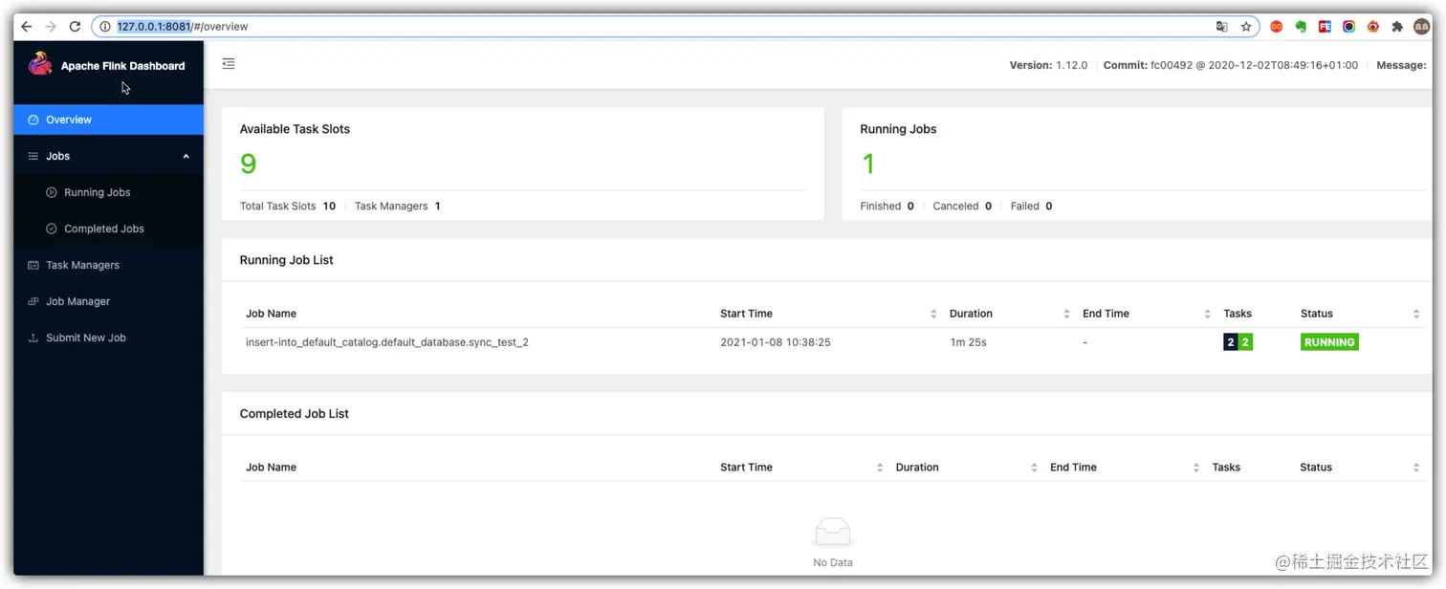This screenshot has width=1446, height=589.
Task: Click the browser address bar URL
Action: pyautogui.click(x=183, y=27)
